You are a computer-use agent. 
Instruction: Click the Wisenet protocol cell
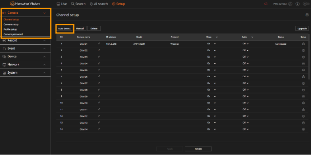(174, 44)
